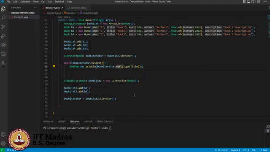Toggle the Secondary Side Bar layout button
The image size is (270, 152).
(x=253, y=2)
